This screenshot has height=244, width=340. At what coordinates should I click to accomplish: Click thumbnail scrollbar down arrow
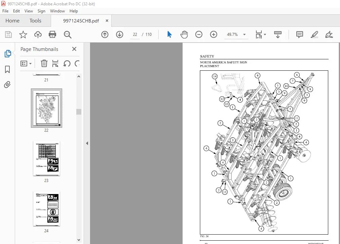(79, 240)
